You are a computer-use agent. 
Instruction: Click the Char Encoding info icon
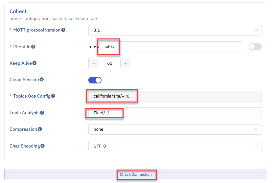point(43,146)
